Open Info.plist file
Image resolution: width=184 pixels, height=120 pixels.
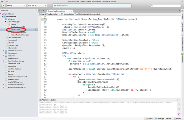pyautogui.click(x=11, y=72)
